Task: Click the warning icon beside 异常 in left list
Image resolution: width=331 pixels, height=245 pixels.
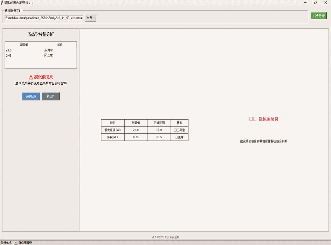Action: (46, 50)
